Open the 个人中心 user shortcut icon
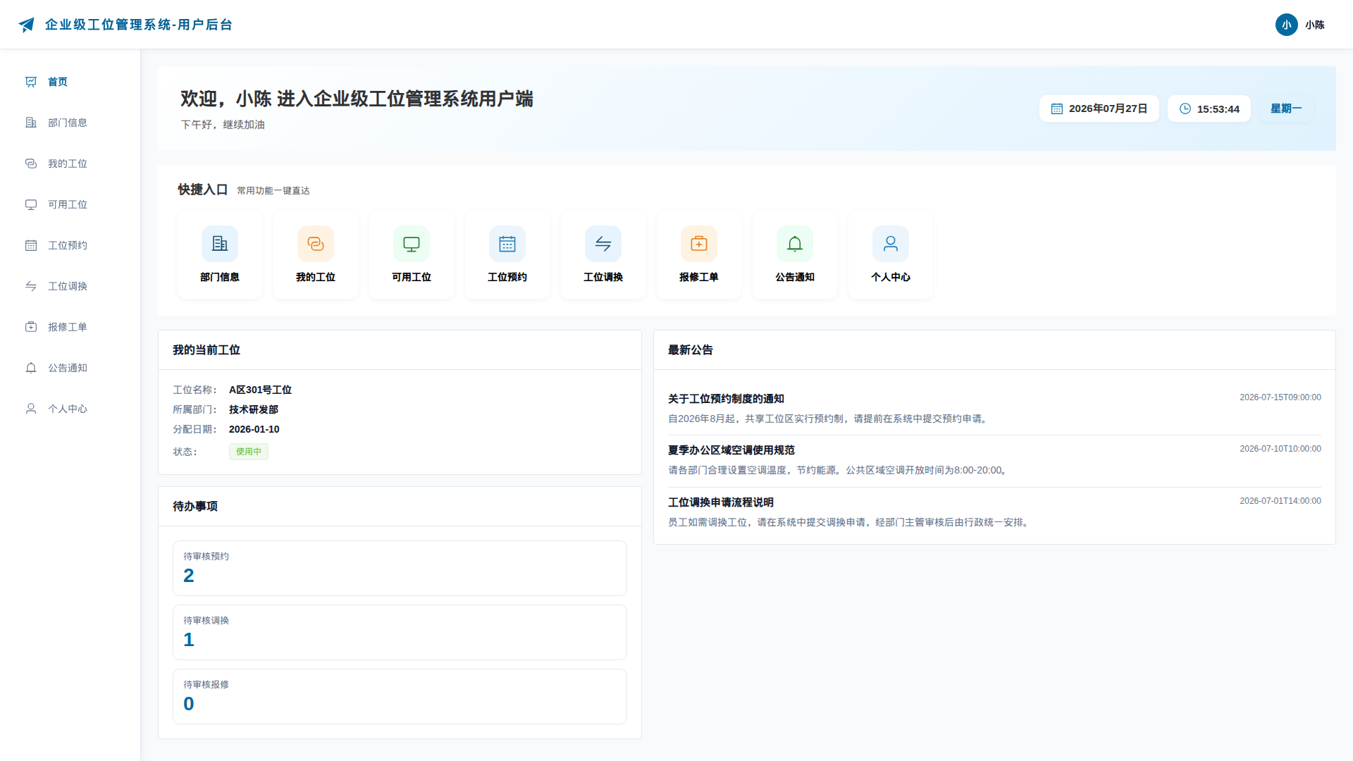This screenshot has width=1353, height=761. pyautogui.click(x=891, y=244)
